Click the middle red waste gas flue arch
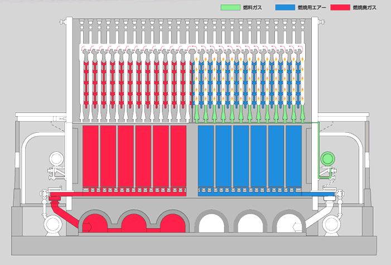 (134, 223)
